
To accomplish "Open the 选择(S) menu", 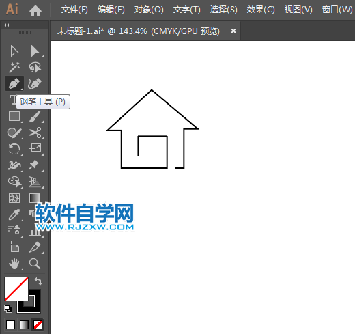I will pyautogui.click(x=224, y=10).
